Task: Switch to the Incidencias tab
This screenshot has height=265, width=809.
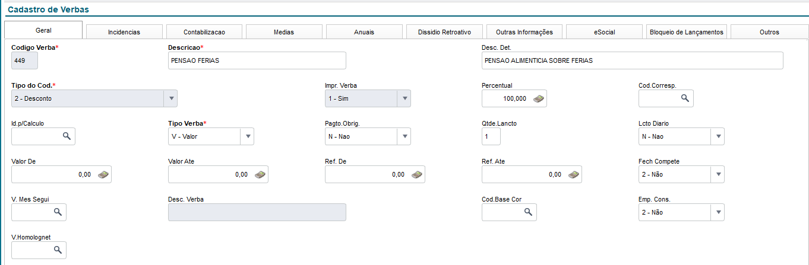Action: coord(124,32)
